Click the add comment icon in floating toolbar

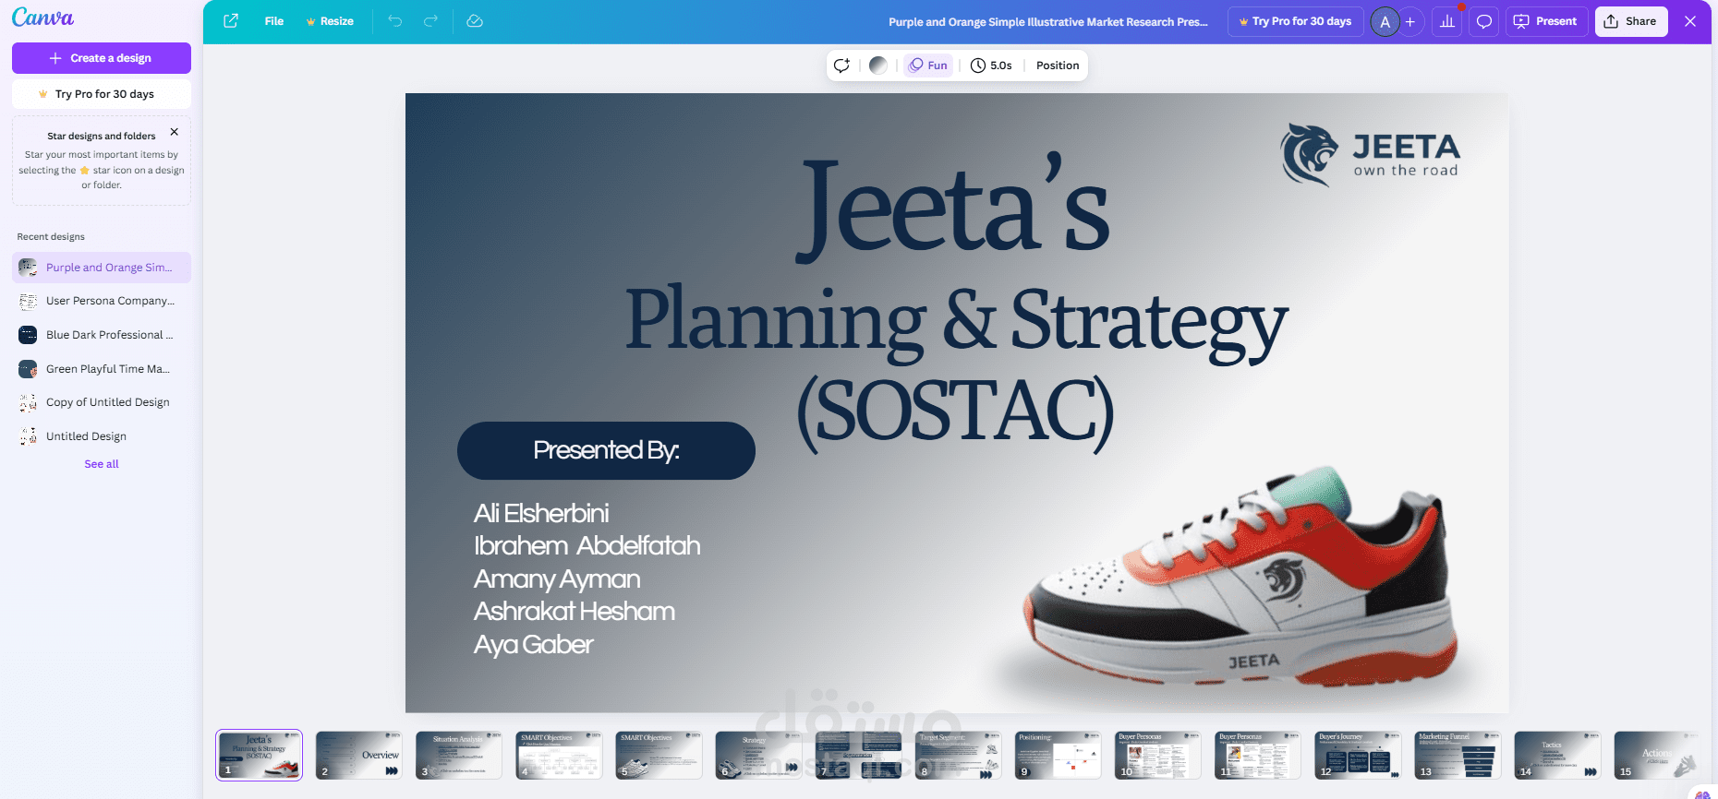841,66
